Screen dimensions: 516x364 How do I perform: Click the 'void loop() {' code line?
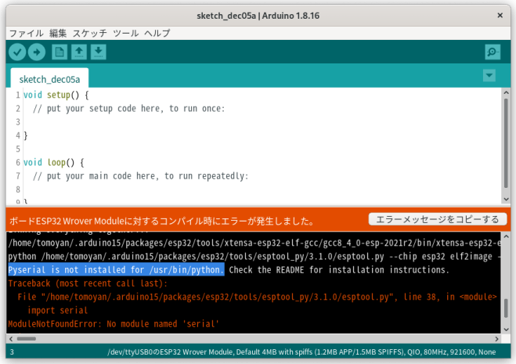54,163
